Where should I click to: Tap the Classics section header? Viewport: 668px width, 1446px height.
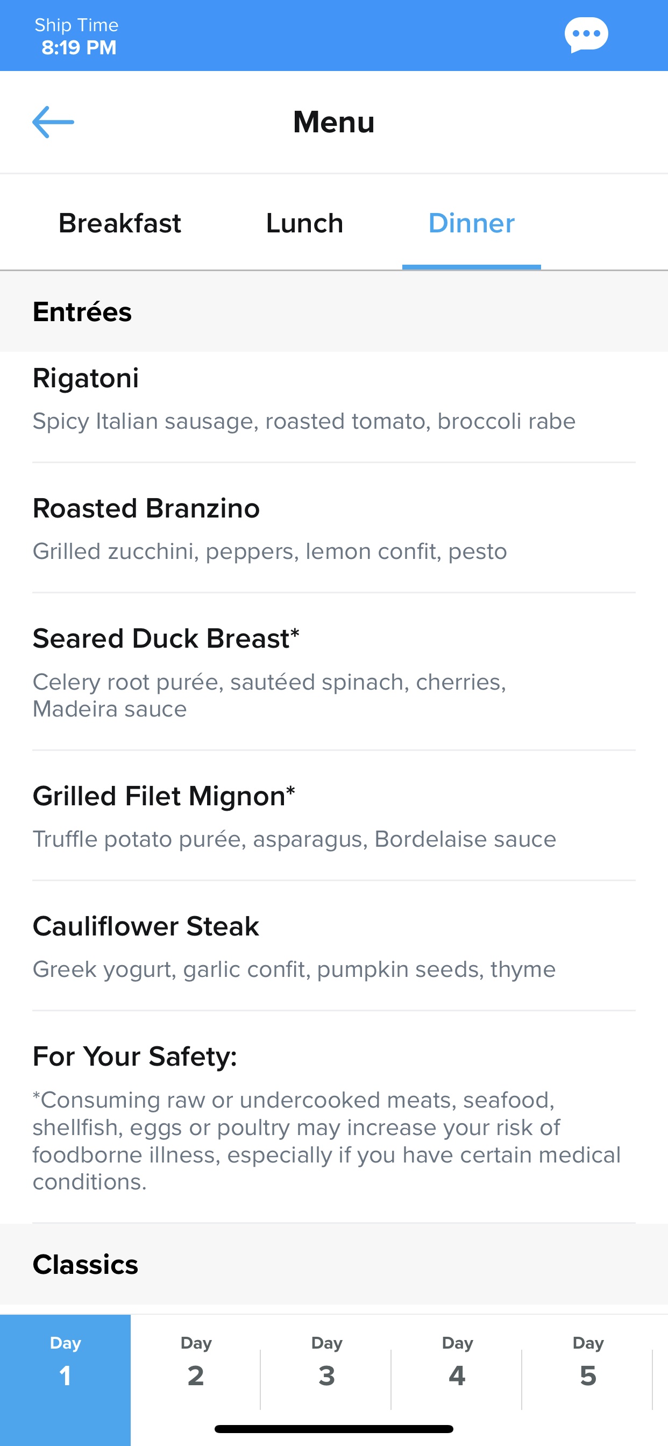[x=334, y=1264]
